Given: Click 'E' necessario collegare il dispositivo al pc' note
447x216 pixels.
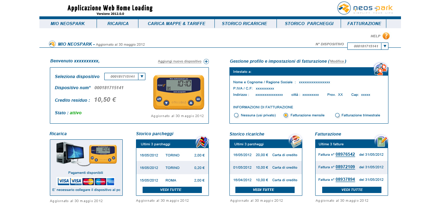Looking at the screenshot, I should [86, 190].
